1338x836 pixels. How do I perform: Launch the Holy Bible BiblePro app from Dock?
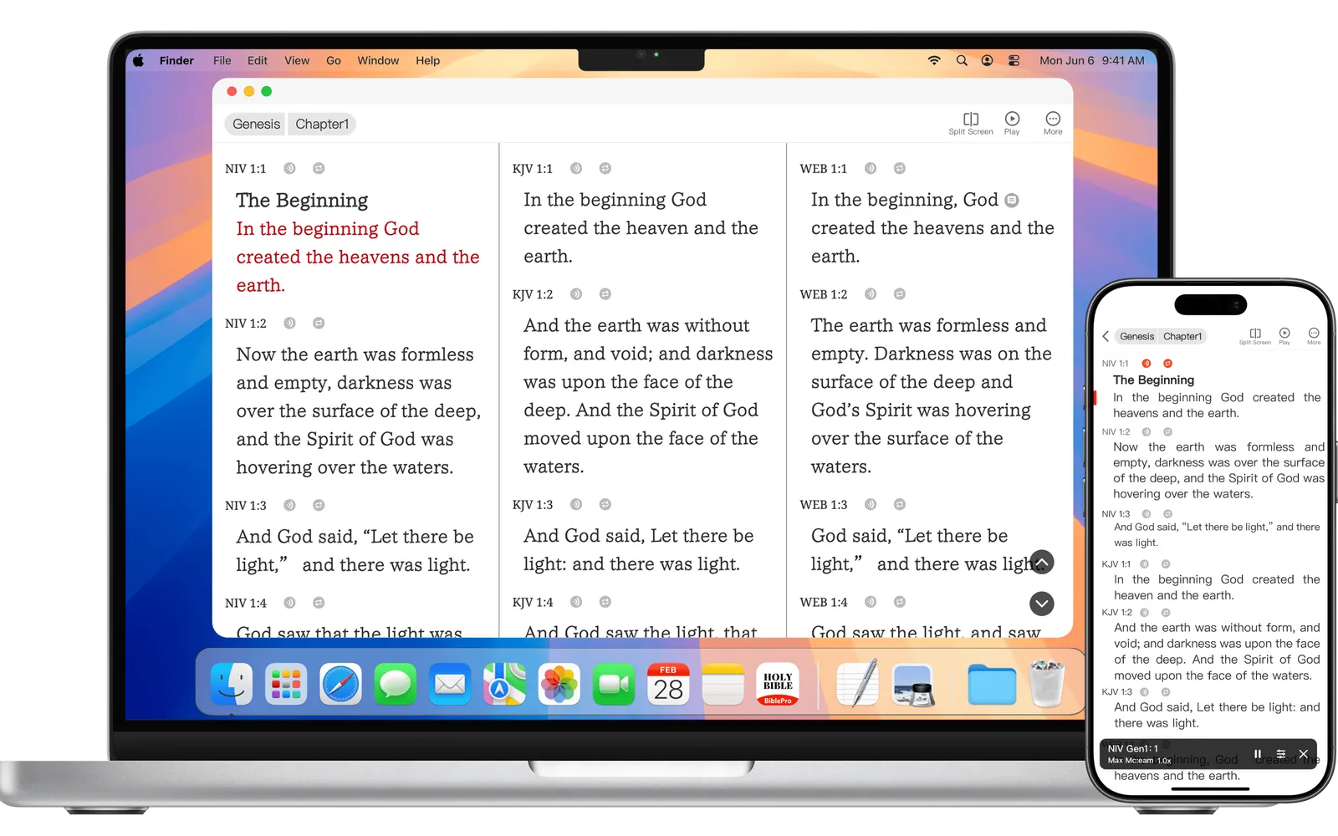click(778, 686)
